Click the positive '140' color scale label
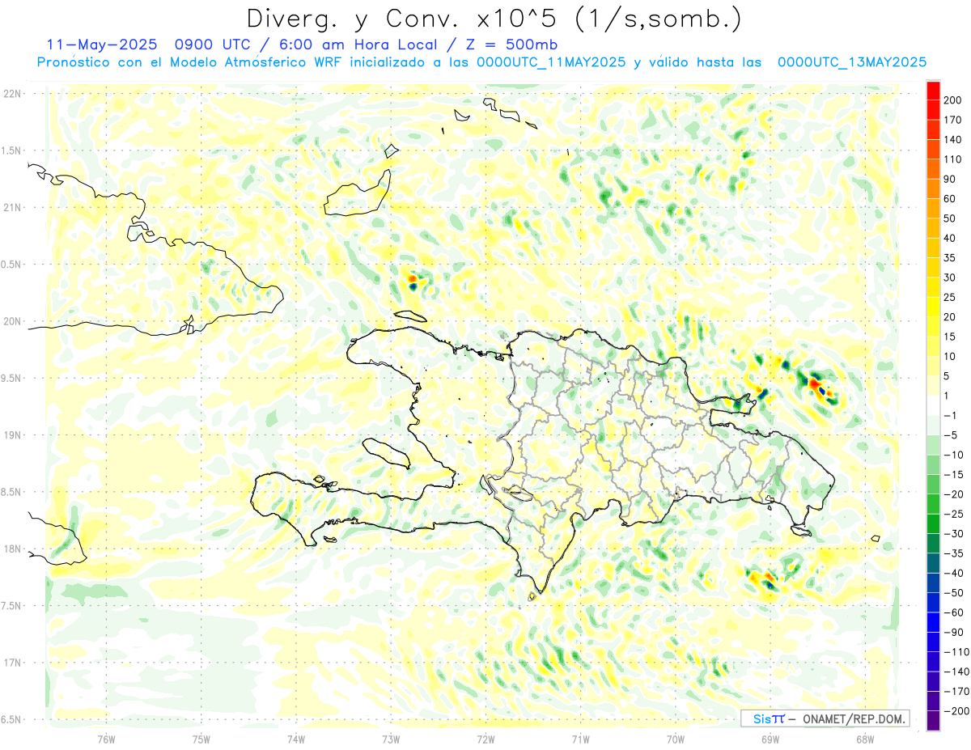Image resolution: width=971 pixels, height=750 pixels. (x=952, y=139)
